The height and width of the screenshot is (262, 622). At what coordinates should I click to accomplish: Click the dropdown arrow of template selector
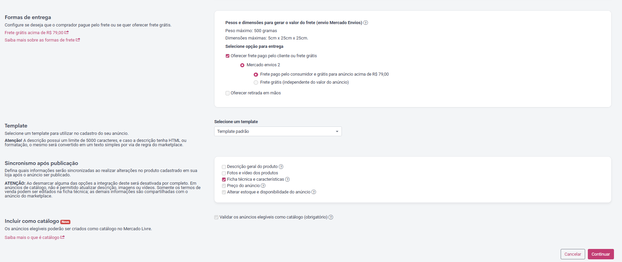[337, 132]
